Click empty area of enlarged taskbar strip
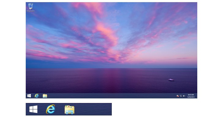Viewport: 223px width, 117px height. point(93,109)
